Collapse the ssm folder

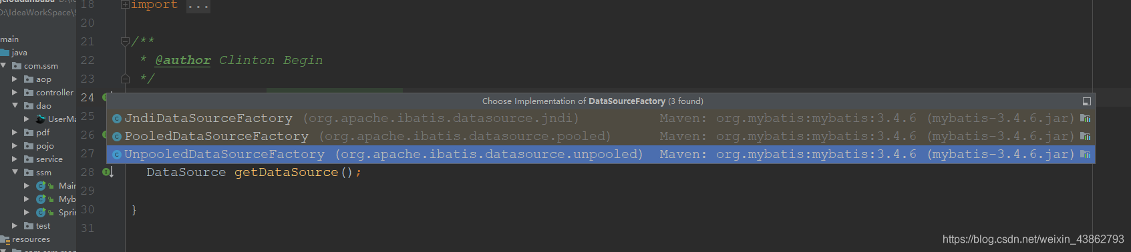pos(15,172)
